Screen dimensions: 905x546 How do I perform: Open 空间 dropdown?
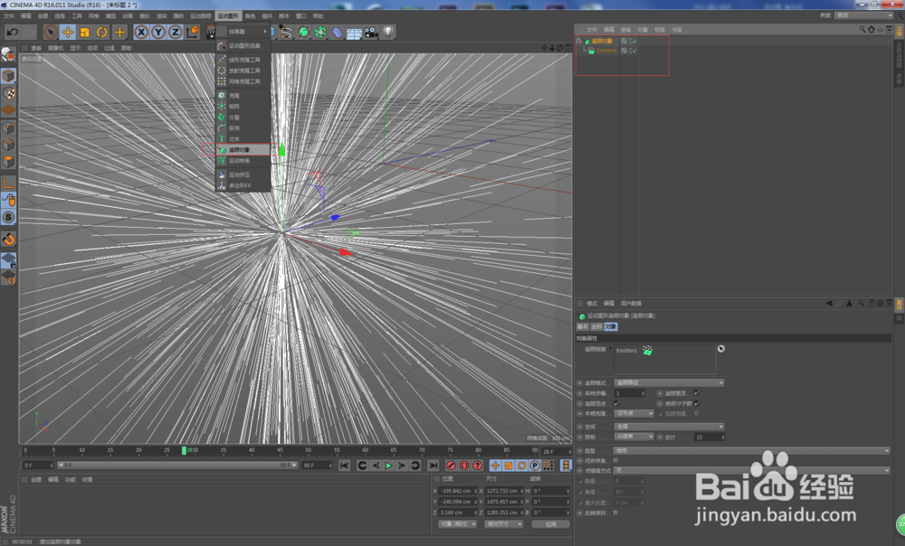point(669,427)
